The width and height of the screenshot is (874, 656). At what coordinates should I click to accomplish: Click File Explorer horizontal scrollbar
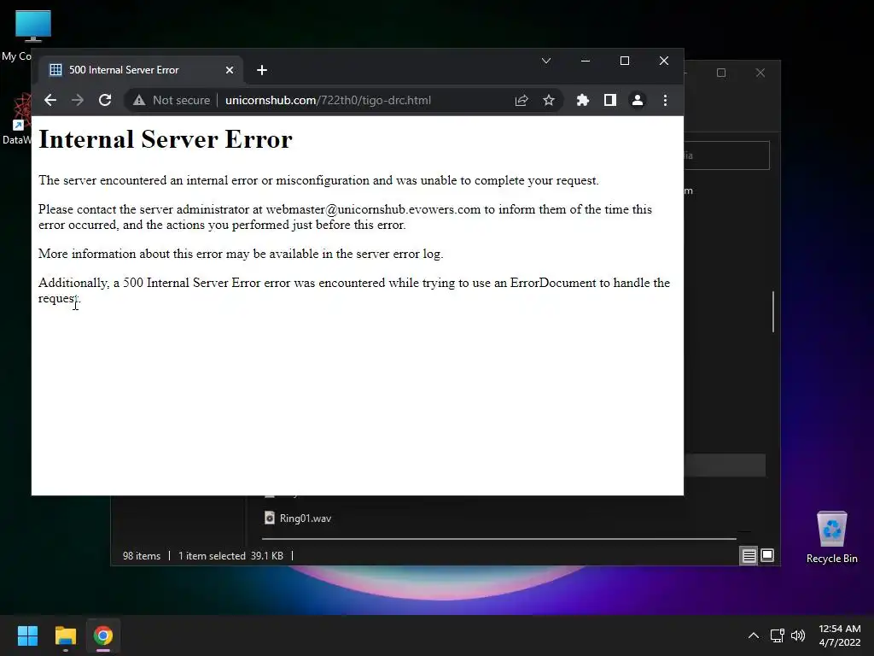point(498,539)
